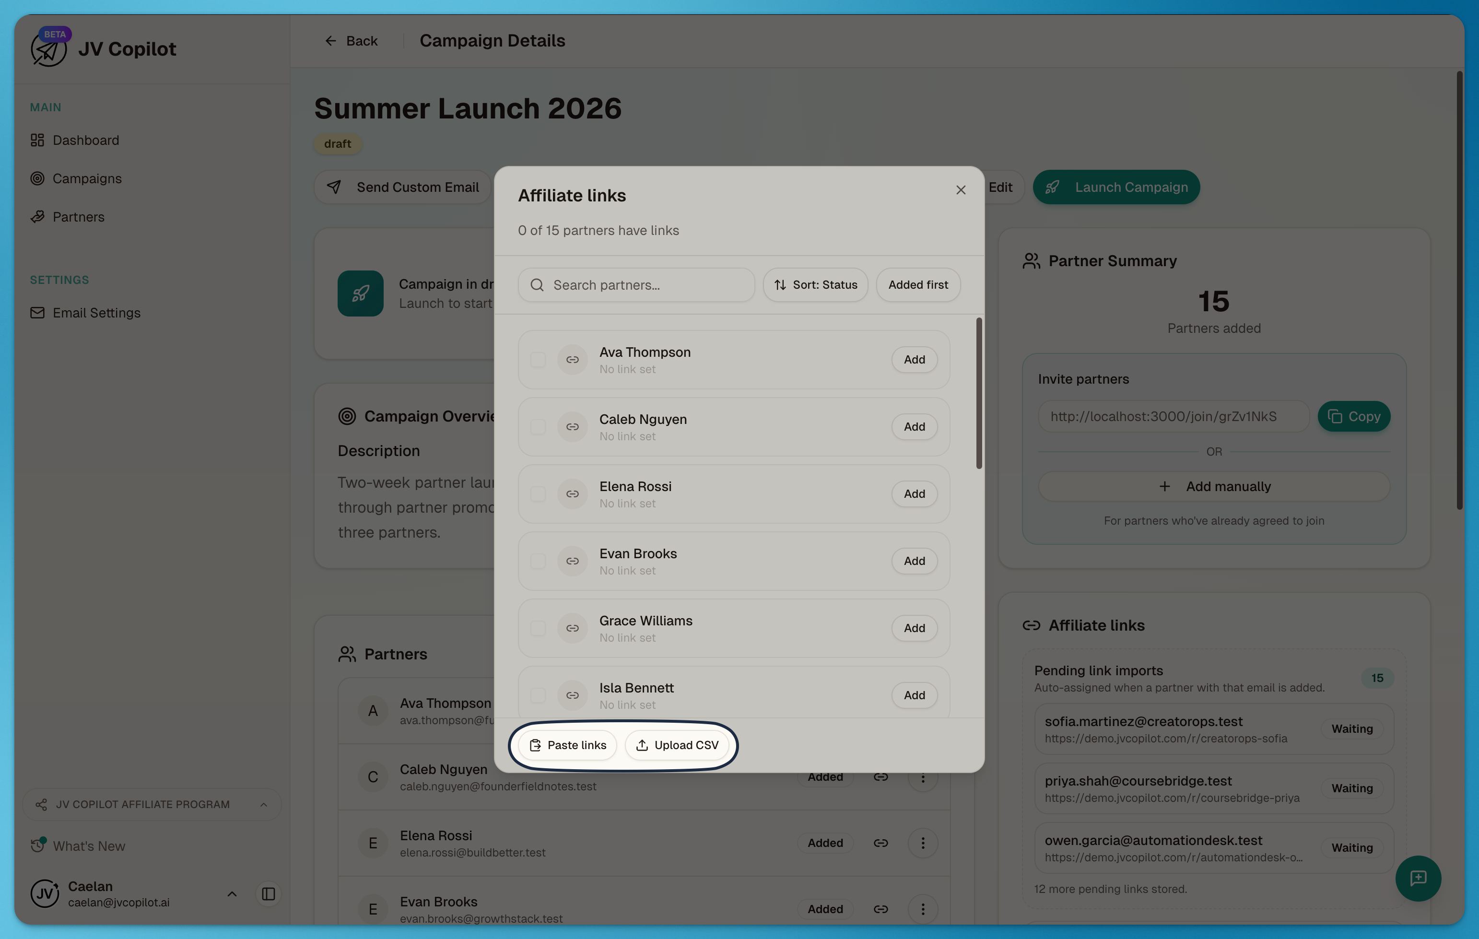Expand the Caelan account menu chevron
The image size is (1479, 939).
[232, 894]
